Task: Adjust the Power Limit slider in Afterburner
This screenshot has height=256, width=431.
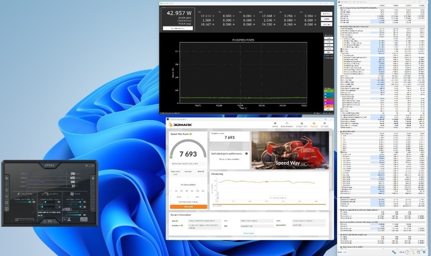Action: [74, 202]
